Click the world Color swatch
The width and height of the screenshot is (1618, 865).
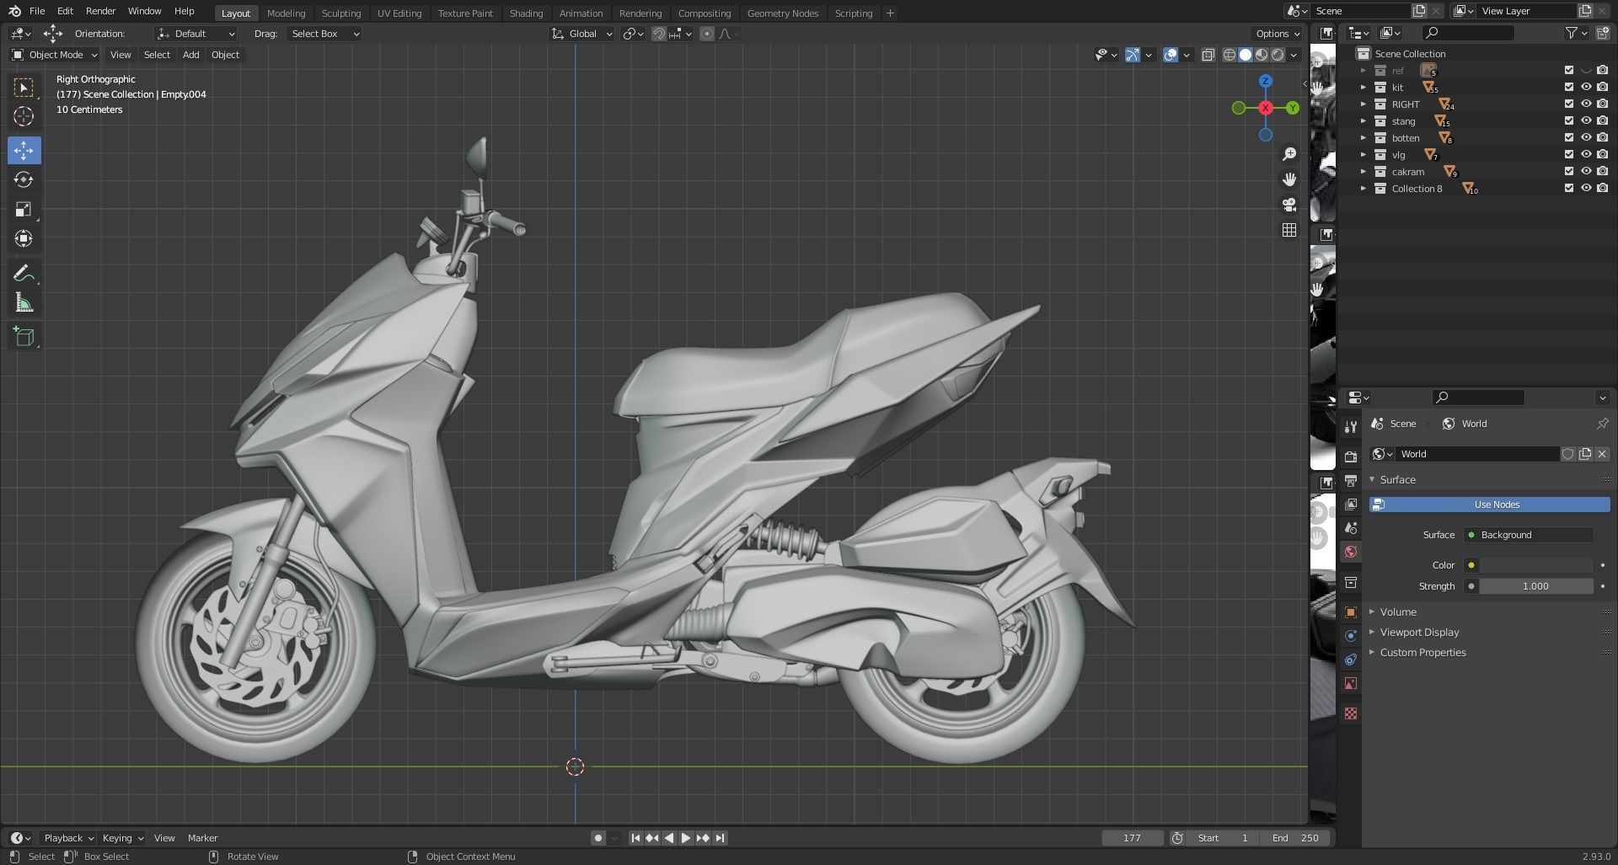tap(1471, 565)
